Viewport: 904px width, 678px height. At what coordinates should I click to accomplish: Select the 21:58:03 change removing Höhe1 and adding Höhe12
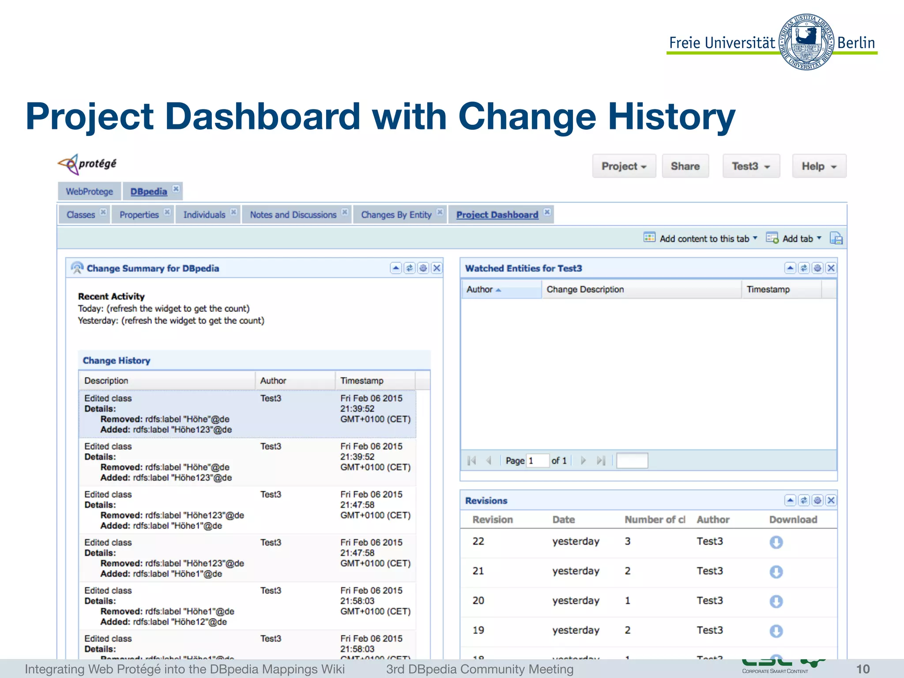[x=247, y=606]
